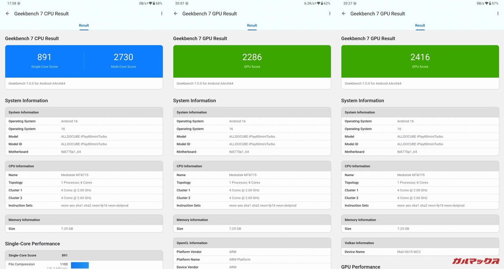This screenshot has height=269, width=504.
Task: Tap Cluster 1 '4 Cores @ 2.00 GHz' on CPU screen
Action: tap(76, 190)
